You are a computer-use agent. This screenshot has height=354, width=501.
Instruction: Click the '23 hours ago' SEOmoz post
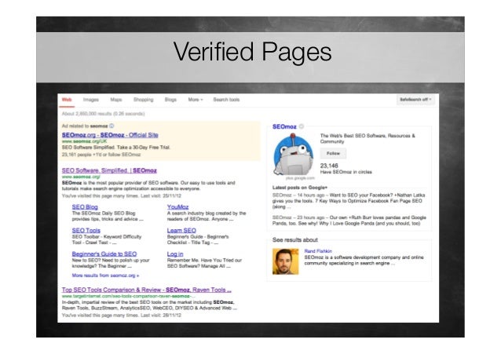tap(349, 221)
